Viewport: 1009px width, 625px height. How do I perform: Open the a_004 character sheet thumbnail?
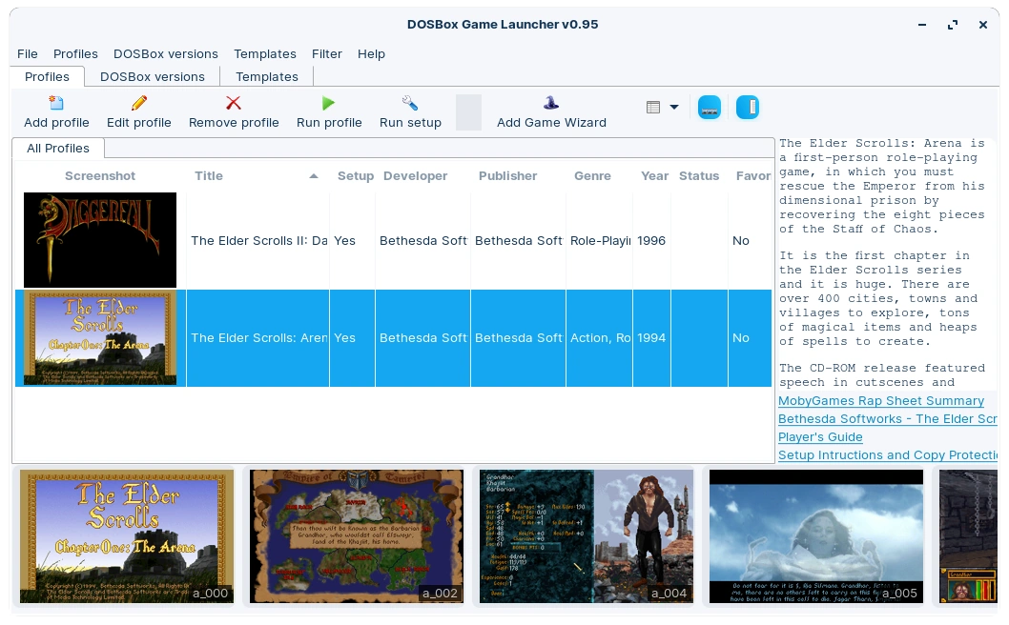point(586,535)
